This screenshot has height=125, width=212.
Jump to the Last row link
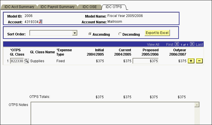(199, 44)
